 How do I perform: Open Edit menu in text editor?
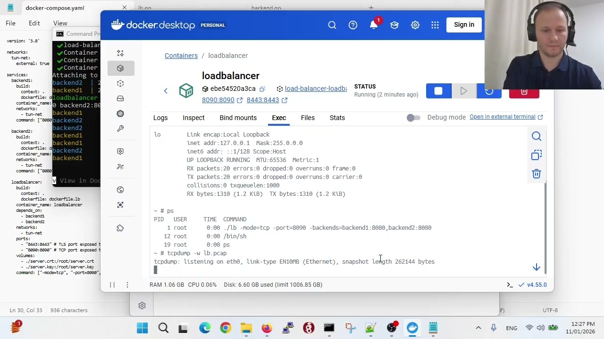34,23
